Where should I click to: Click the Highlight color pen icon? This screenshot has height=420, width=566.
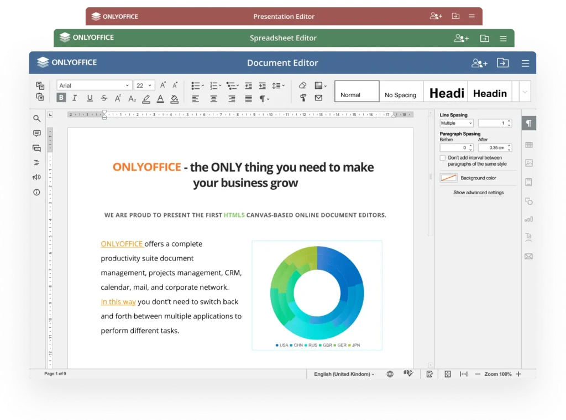tap(146, 99)
